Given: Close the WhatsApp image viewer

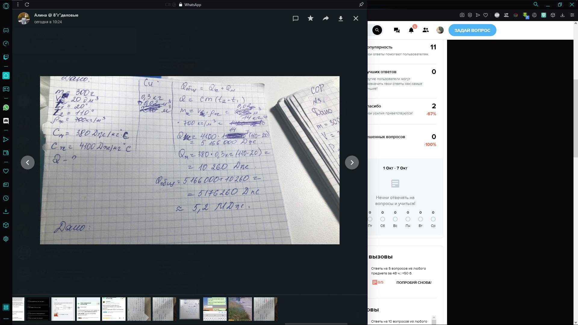Looking at the screenshot, I should [356, 18].
